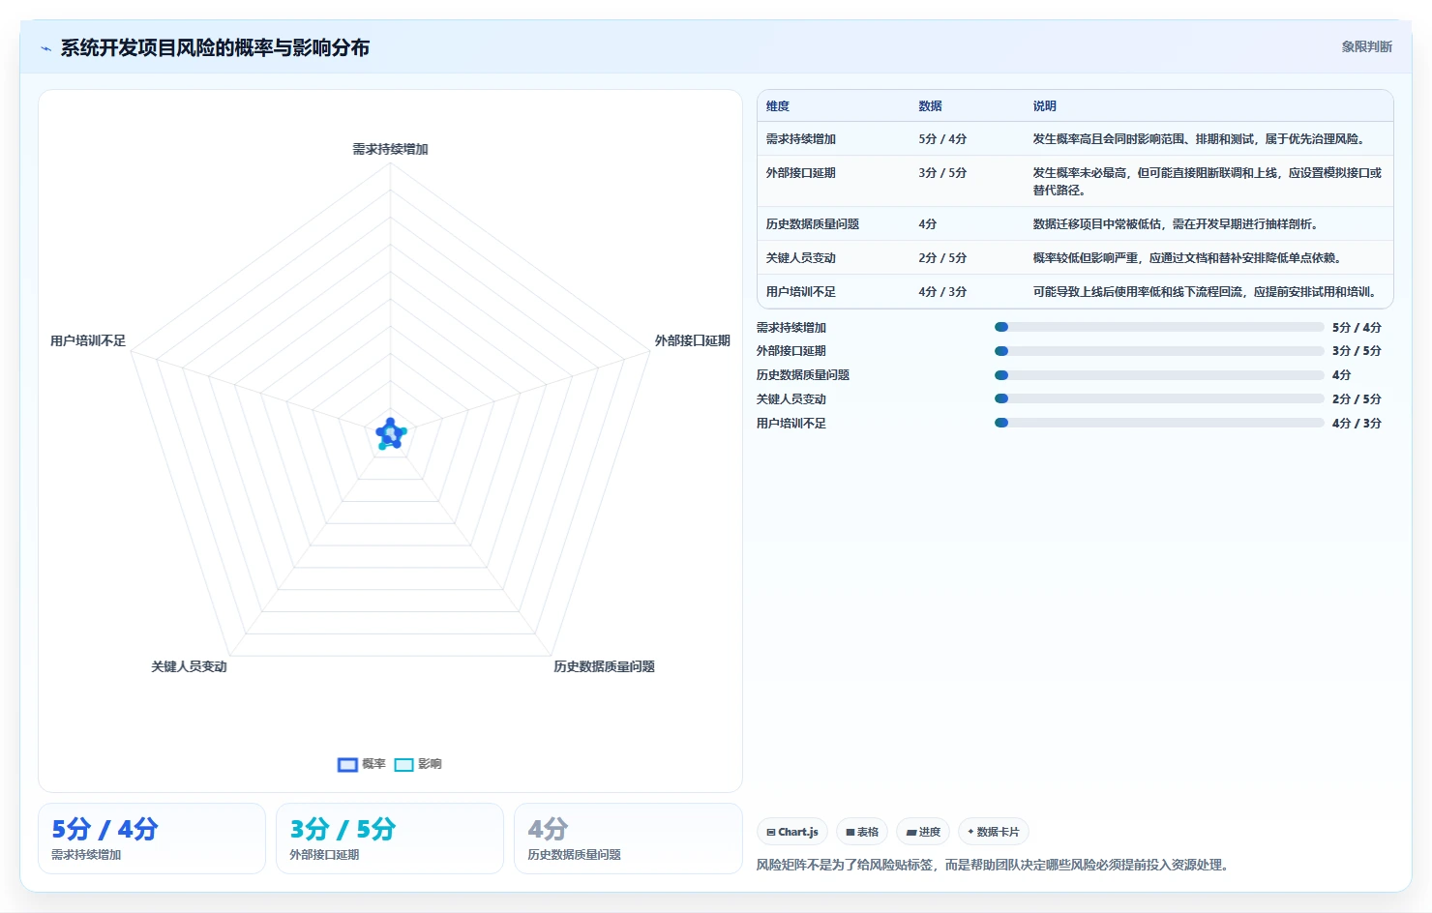Toggle the 影响 legend swatch
1432x913 pixels.
pyautogui.click(x=403, y=764)
